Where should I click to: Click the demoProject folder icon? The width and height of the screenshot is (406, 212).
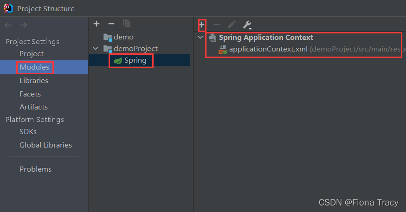coord(108,49)
